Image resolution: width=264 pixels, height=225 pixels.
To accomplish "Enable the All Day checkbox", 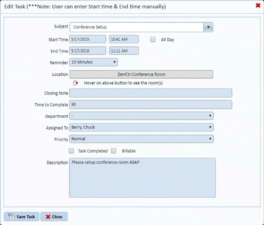I will [x=154, y=39].
